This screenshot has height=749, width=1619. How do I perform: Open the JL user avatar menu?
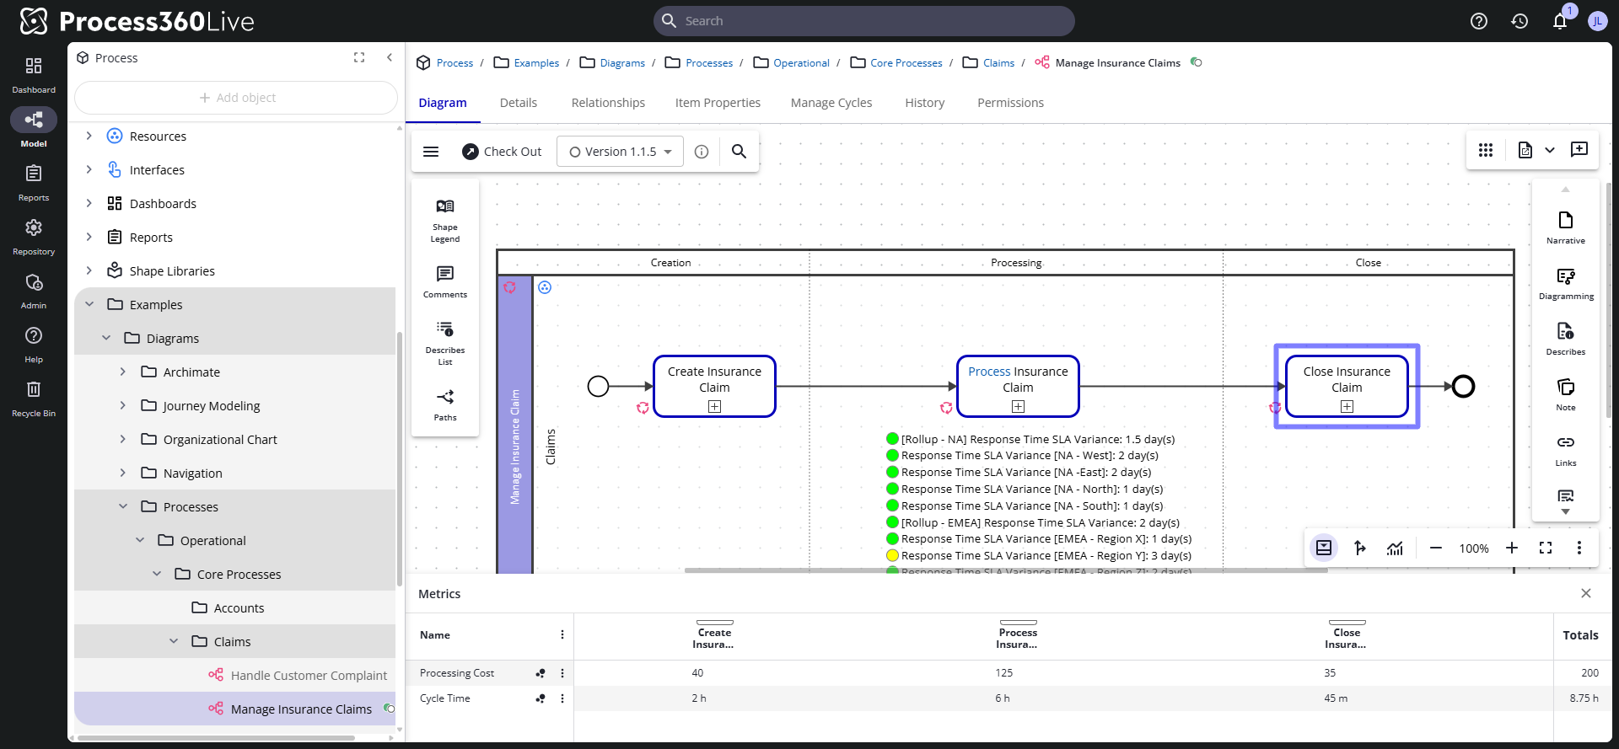click(1597, 21)
